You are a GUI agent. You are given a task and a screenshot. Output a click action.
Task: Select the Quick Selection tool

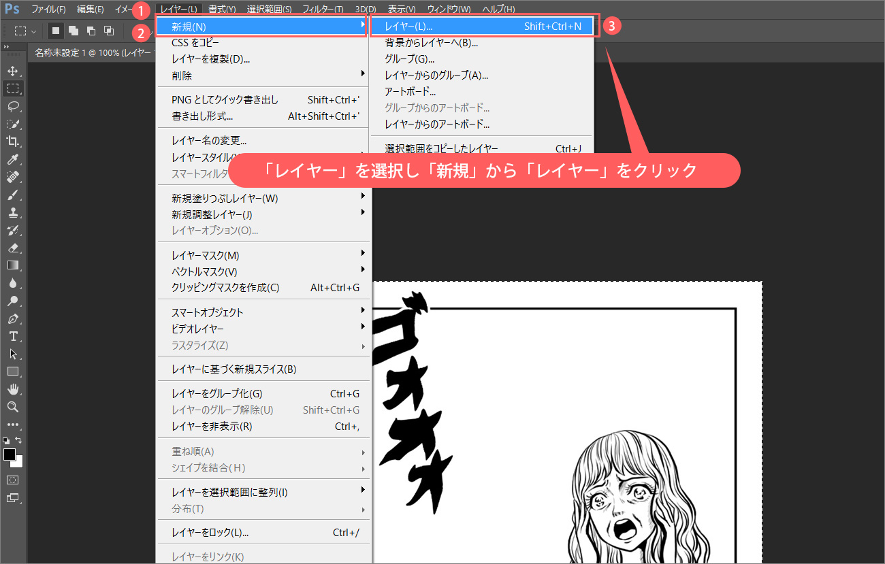12,124
